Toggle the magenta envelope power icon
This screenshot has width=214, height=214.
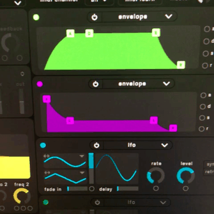pos(96,84)
